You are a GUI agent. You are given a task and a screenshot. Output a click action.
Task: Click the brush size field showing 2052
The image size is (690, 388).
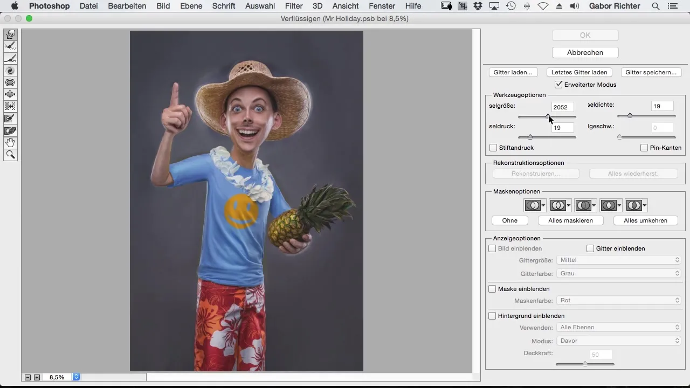[x=563, y=107]
